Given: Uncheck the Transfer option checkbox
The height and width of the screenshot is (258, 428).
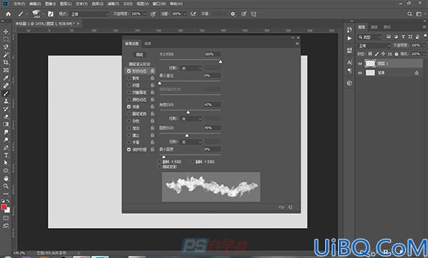Looking at the screenshot, I should click(x=129, y=107).
